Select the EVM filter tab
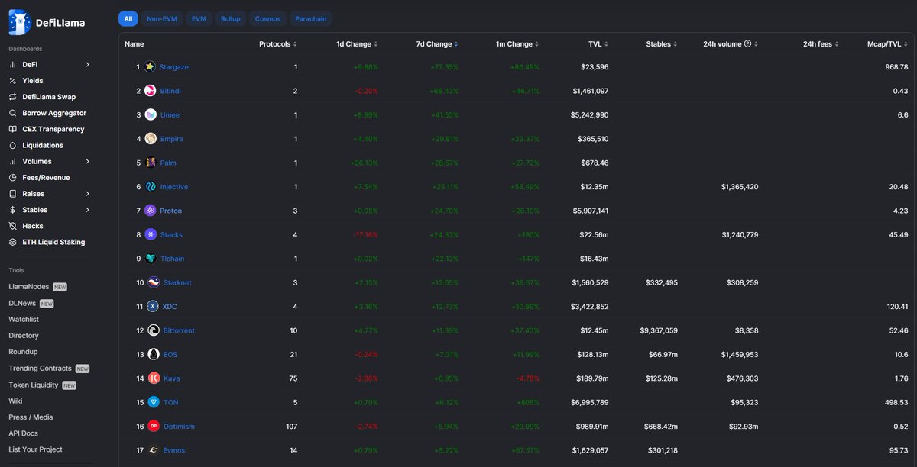917x467 pixels. [199, 18]
